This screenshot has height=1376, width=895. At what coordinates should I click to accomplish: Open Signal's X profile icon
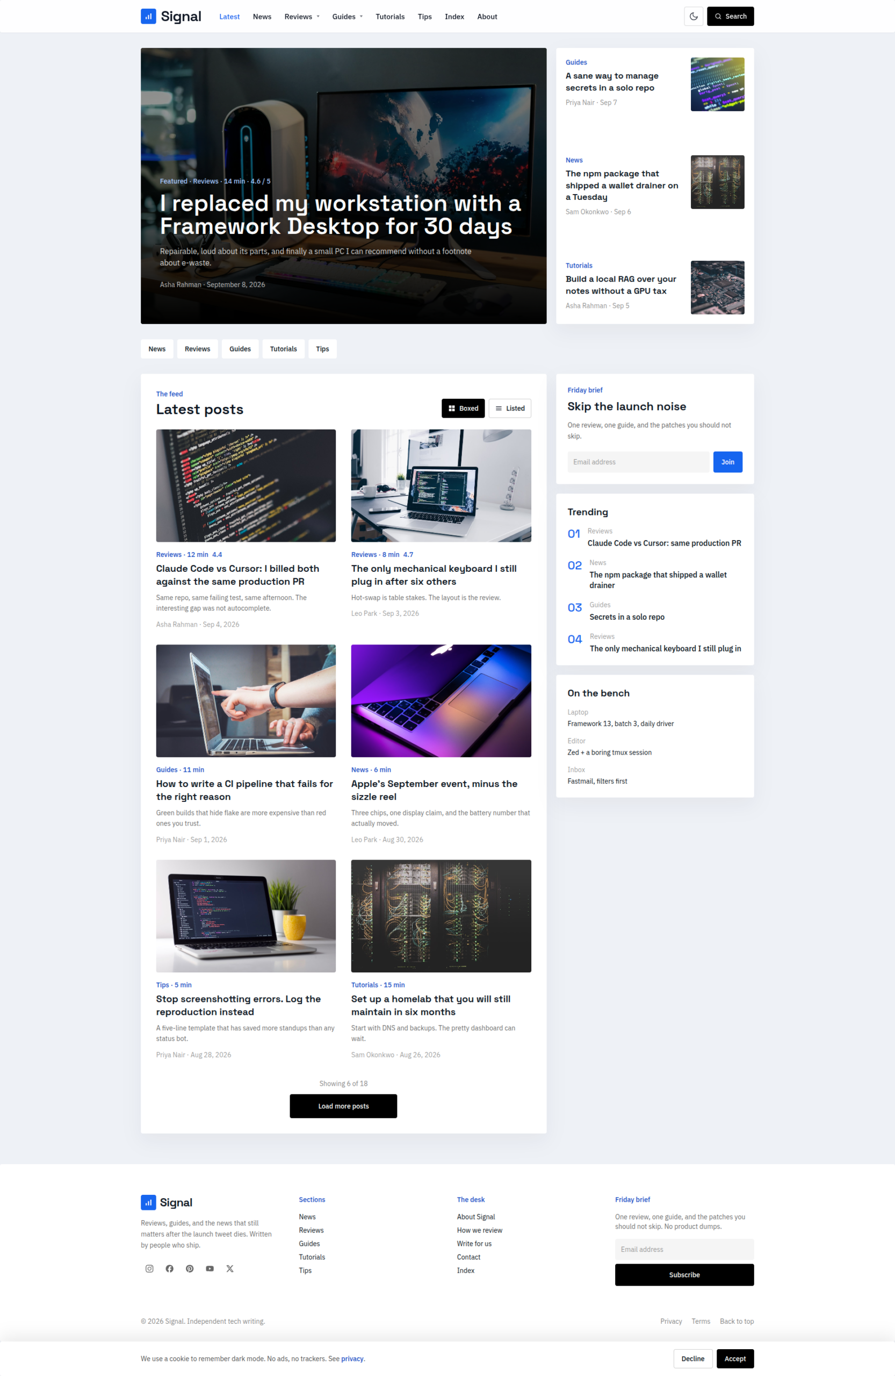(230, 1268)
